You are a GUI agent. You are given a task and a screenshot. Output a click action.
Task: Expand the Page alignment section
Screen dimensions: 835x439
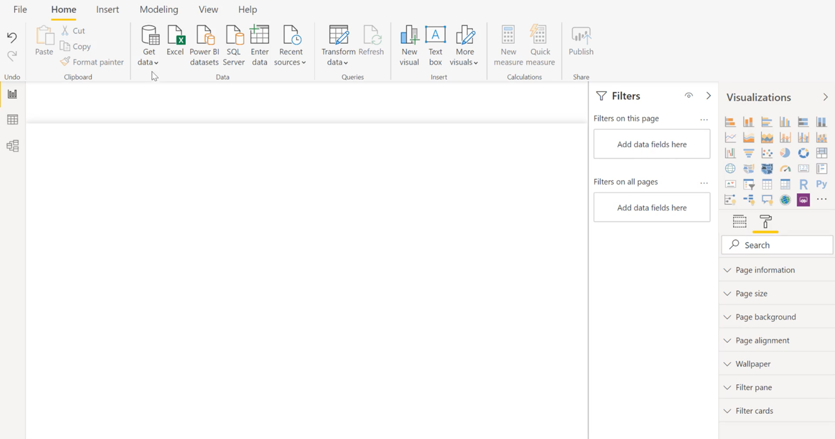[x=777, y=340]
